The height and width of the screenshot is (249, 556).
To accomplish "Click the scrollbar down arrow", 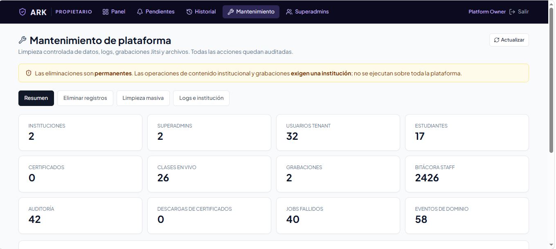I will click(x=551, y=246).
